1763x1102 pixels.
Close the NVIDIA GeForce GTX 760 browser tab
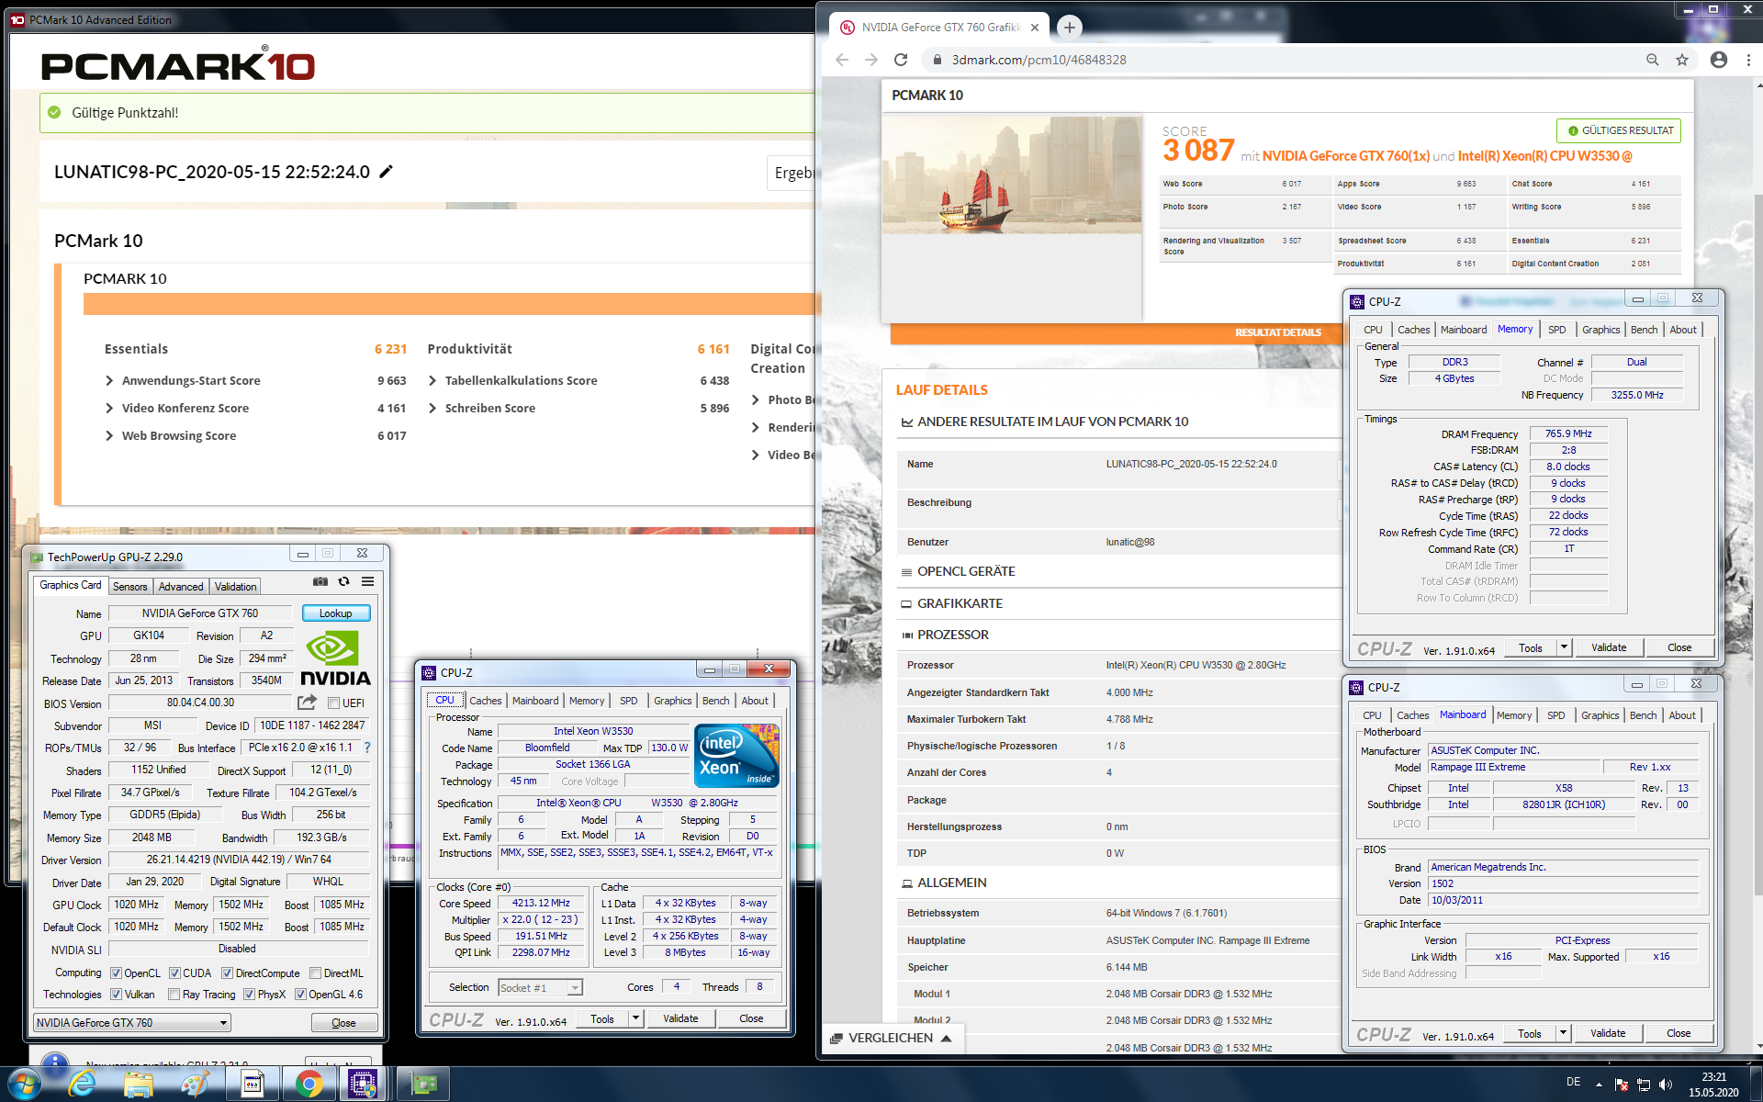click(x=1035, y=28)
